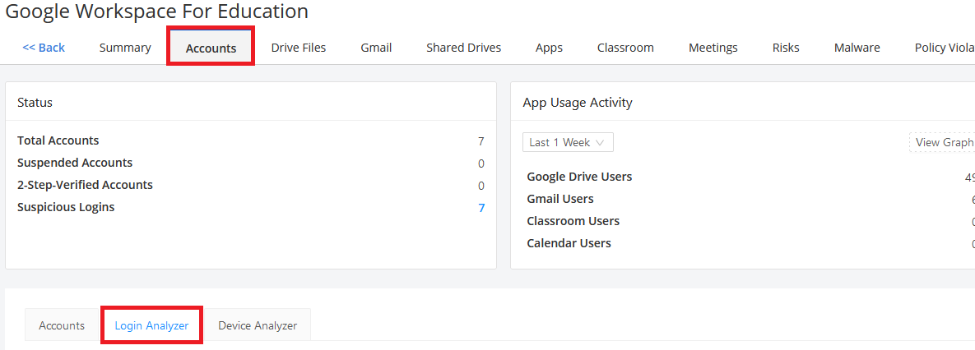Open the Meetings tab

click(713, 48)
